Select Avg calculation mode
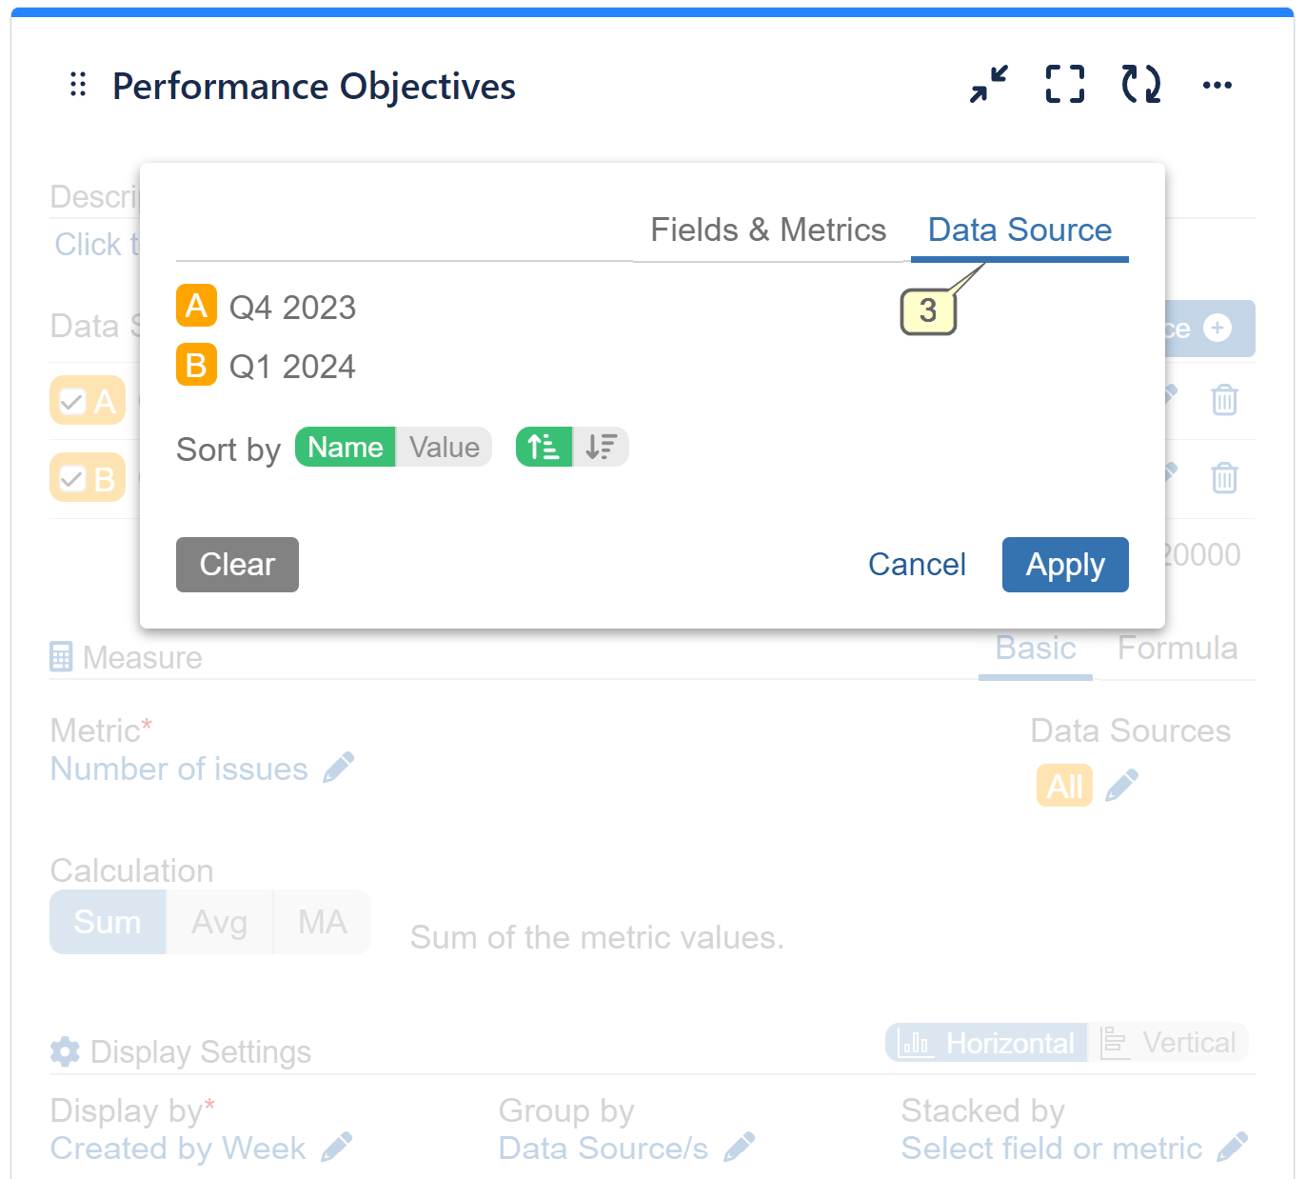The image size is (1306, 1179). (219, 921)
